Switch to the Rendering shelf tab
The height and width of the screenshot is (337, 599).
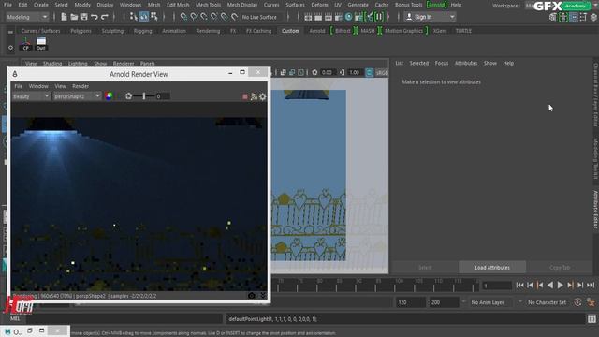(208, 31)
